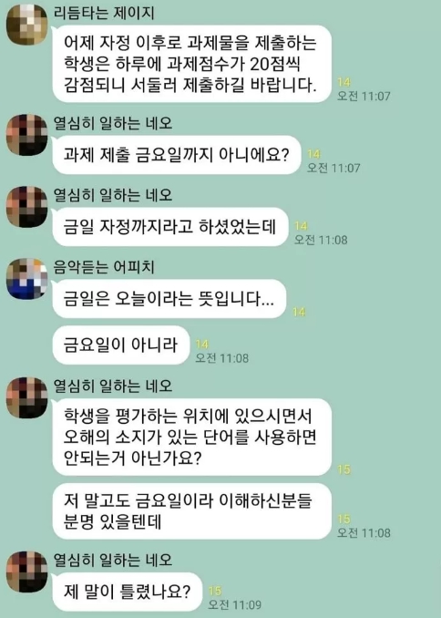Screen dimensions: 441x618
Task: Tap the 금일은 오늘이라는 뜻입니다 message
Action: [x=169, y=298]
